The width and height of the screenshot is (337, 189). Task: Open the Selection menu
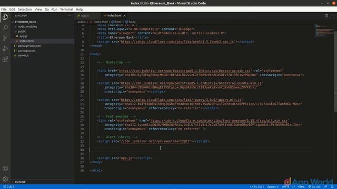[x=25, y=9]
